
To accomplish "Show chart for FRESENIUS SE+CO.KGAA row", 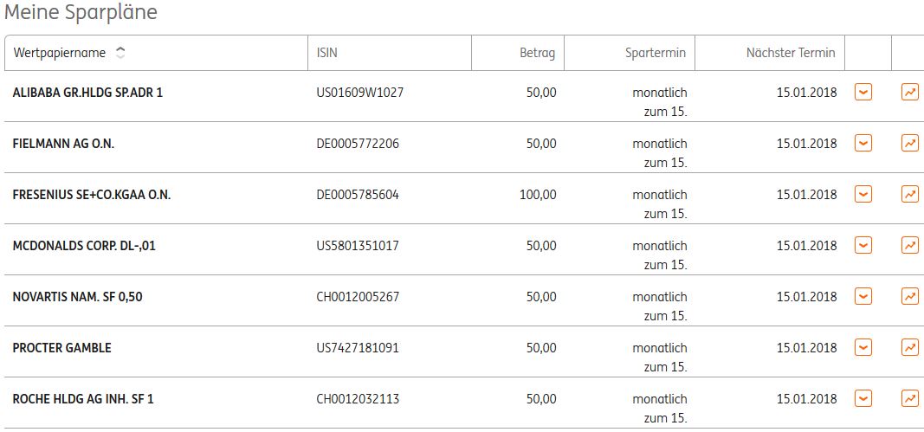I will click(909, 194).
